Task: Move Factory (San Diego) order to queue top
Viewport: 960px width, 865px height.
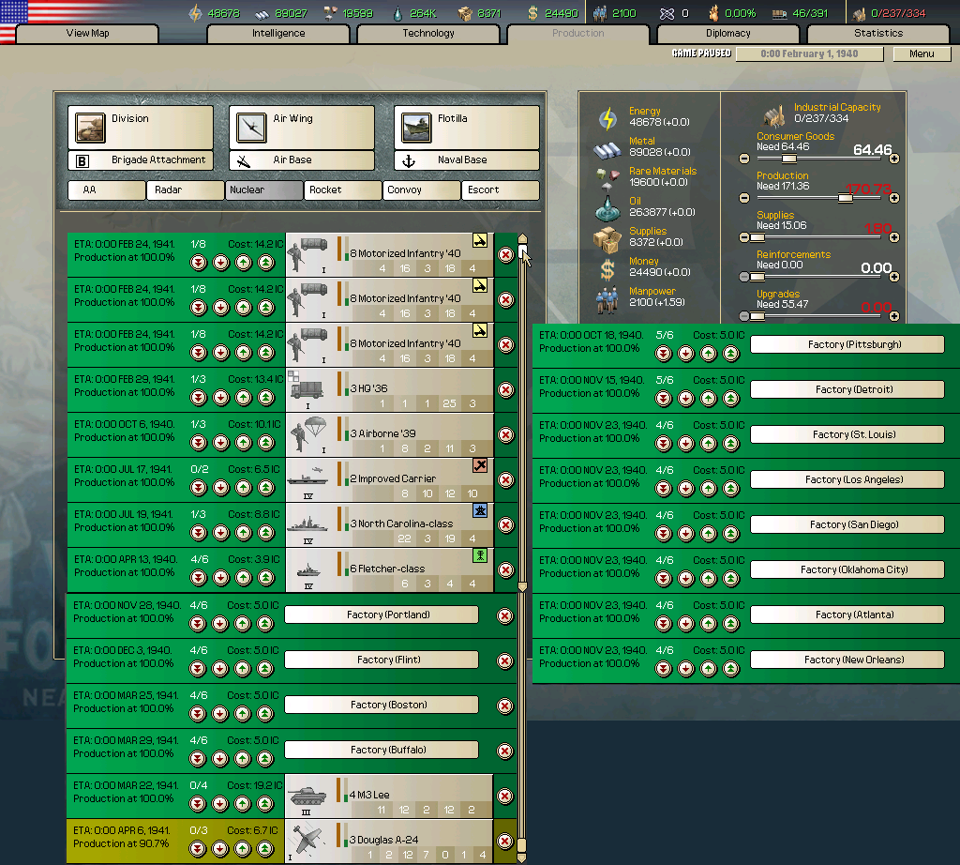Action: [731, 534]
